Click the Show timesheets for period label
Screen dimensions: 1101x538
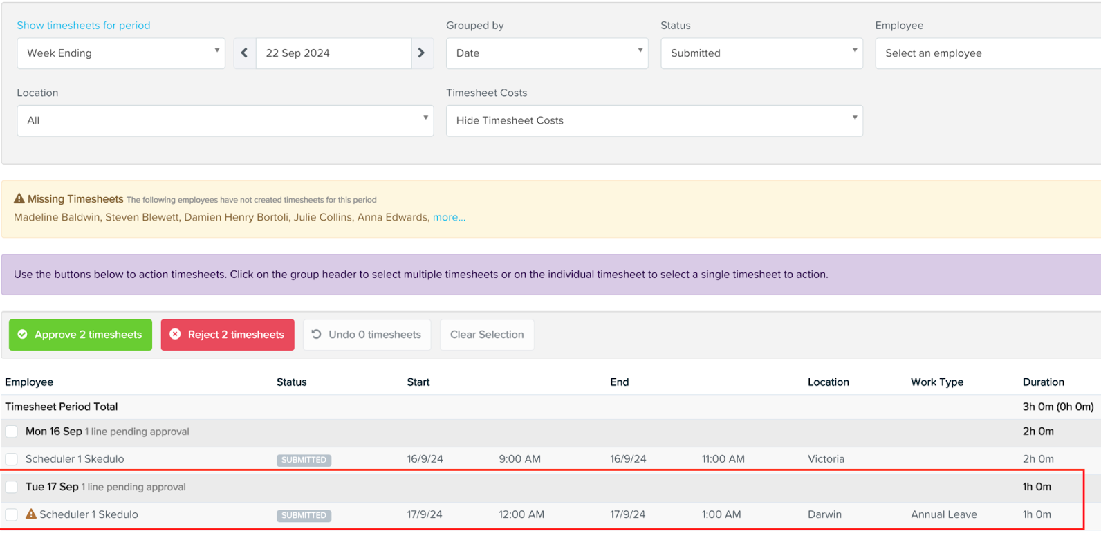click(x=83, y=26)
